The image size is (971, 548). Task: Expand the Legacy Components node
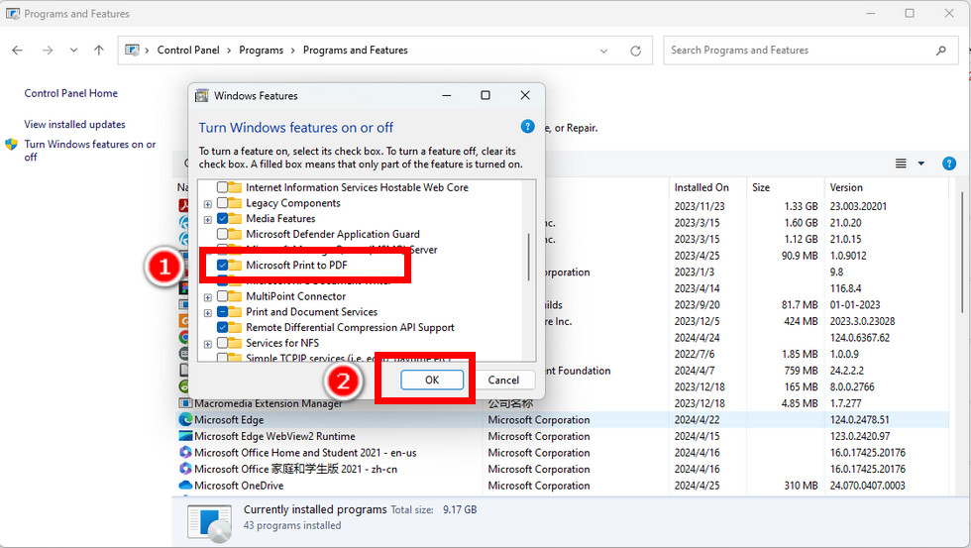[x=208, y=204]
